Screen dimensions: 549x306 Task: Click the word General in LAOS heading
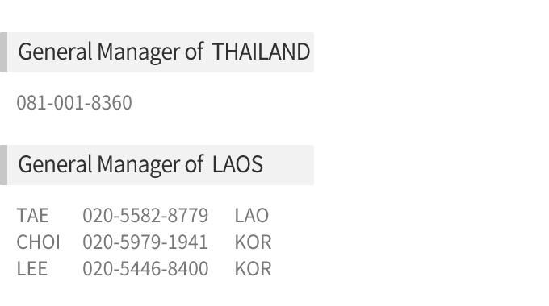click(x=55, y=164)
